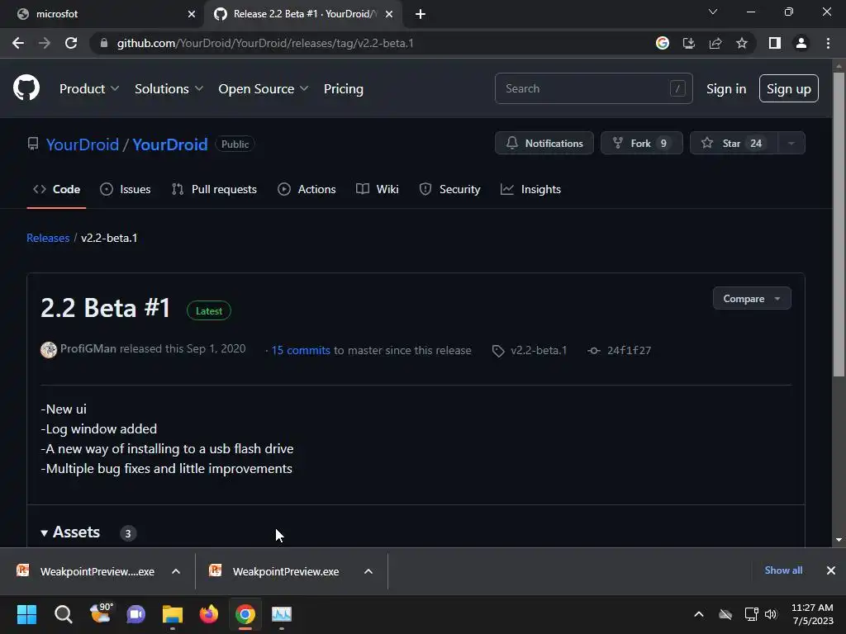Image resolution: width=846 pixels, height=634 pixels.
Task: Open the Chrome profile icon
Action: click(x=801, y=43)
